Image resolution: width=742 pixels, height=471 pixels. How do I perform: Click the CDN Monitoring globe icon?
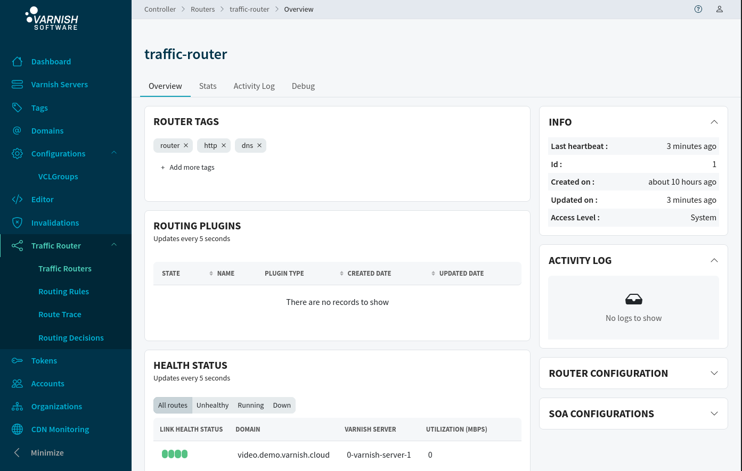pos(17,429)
